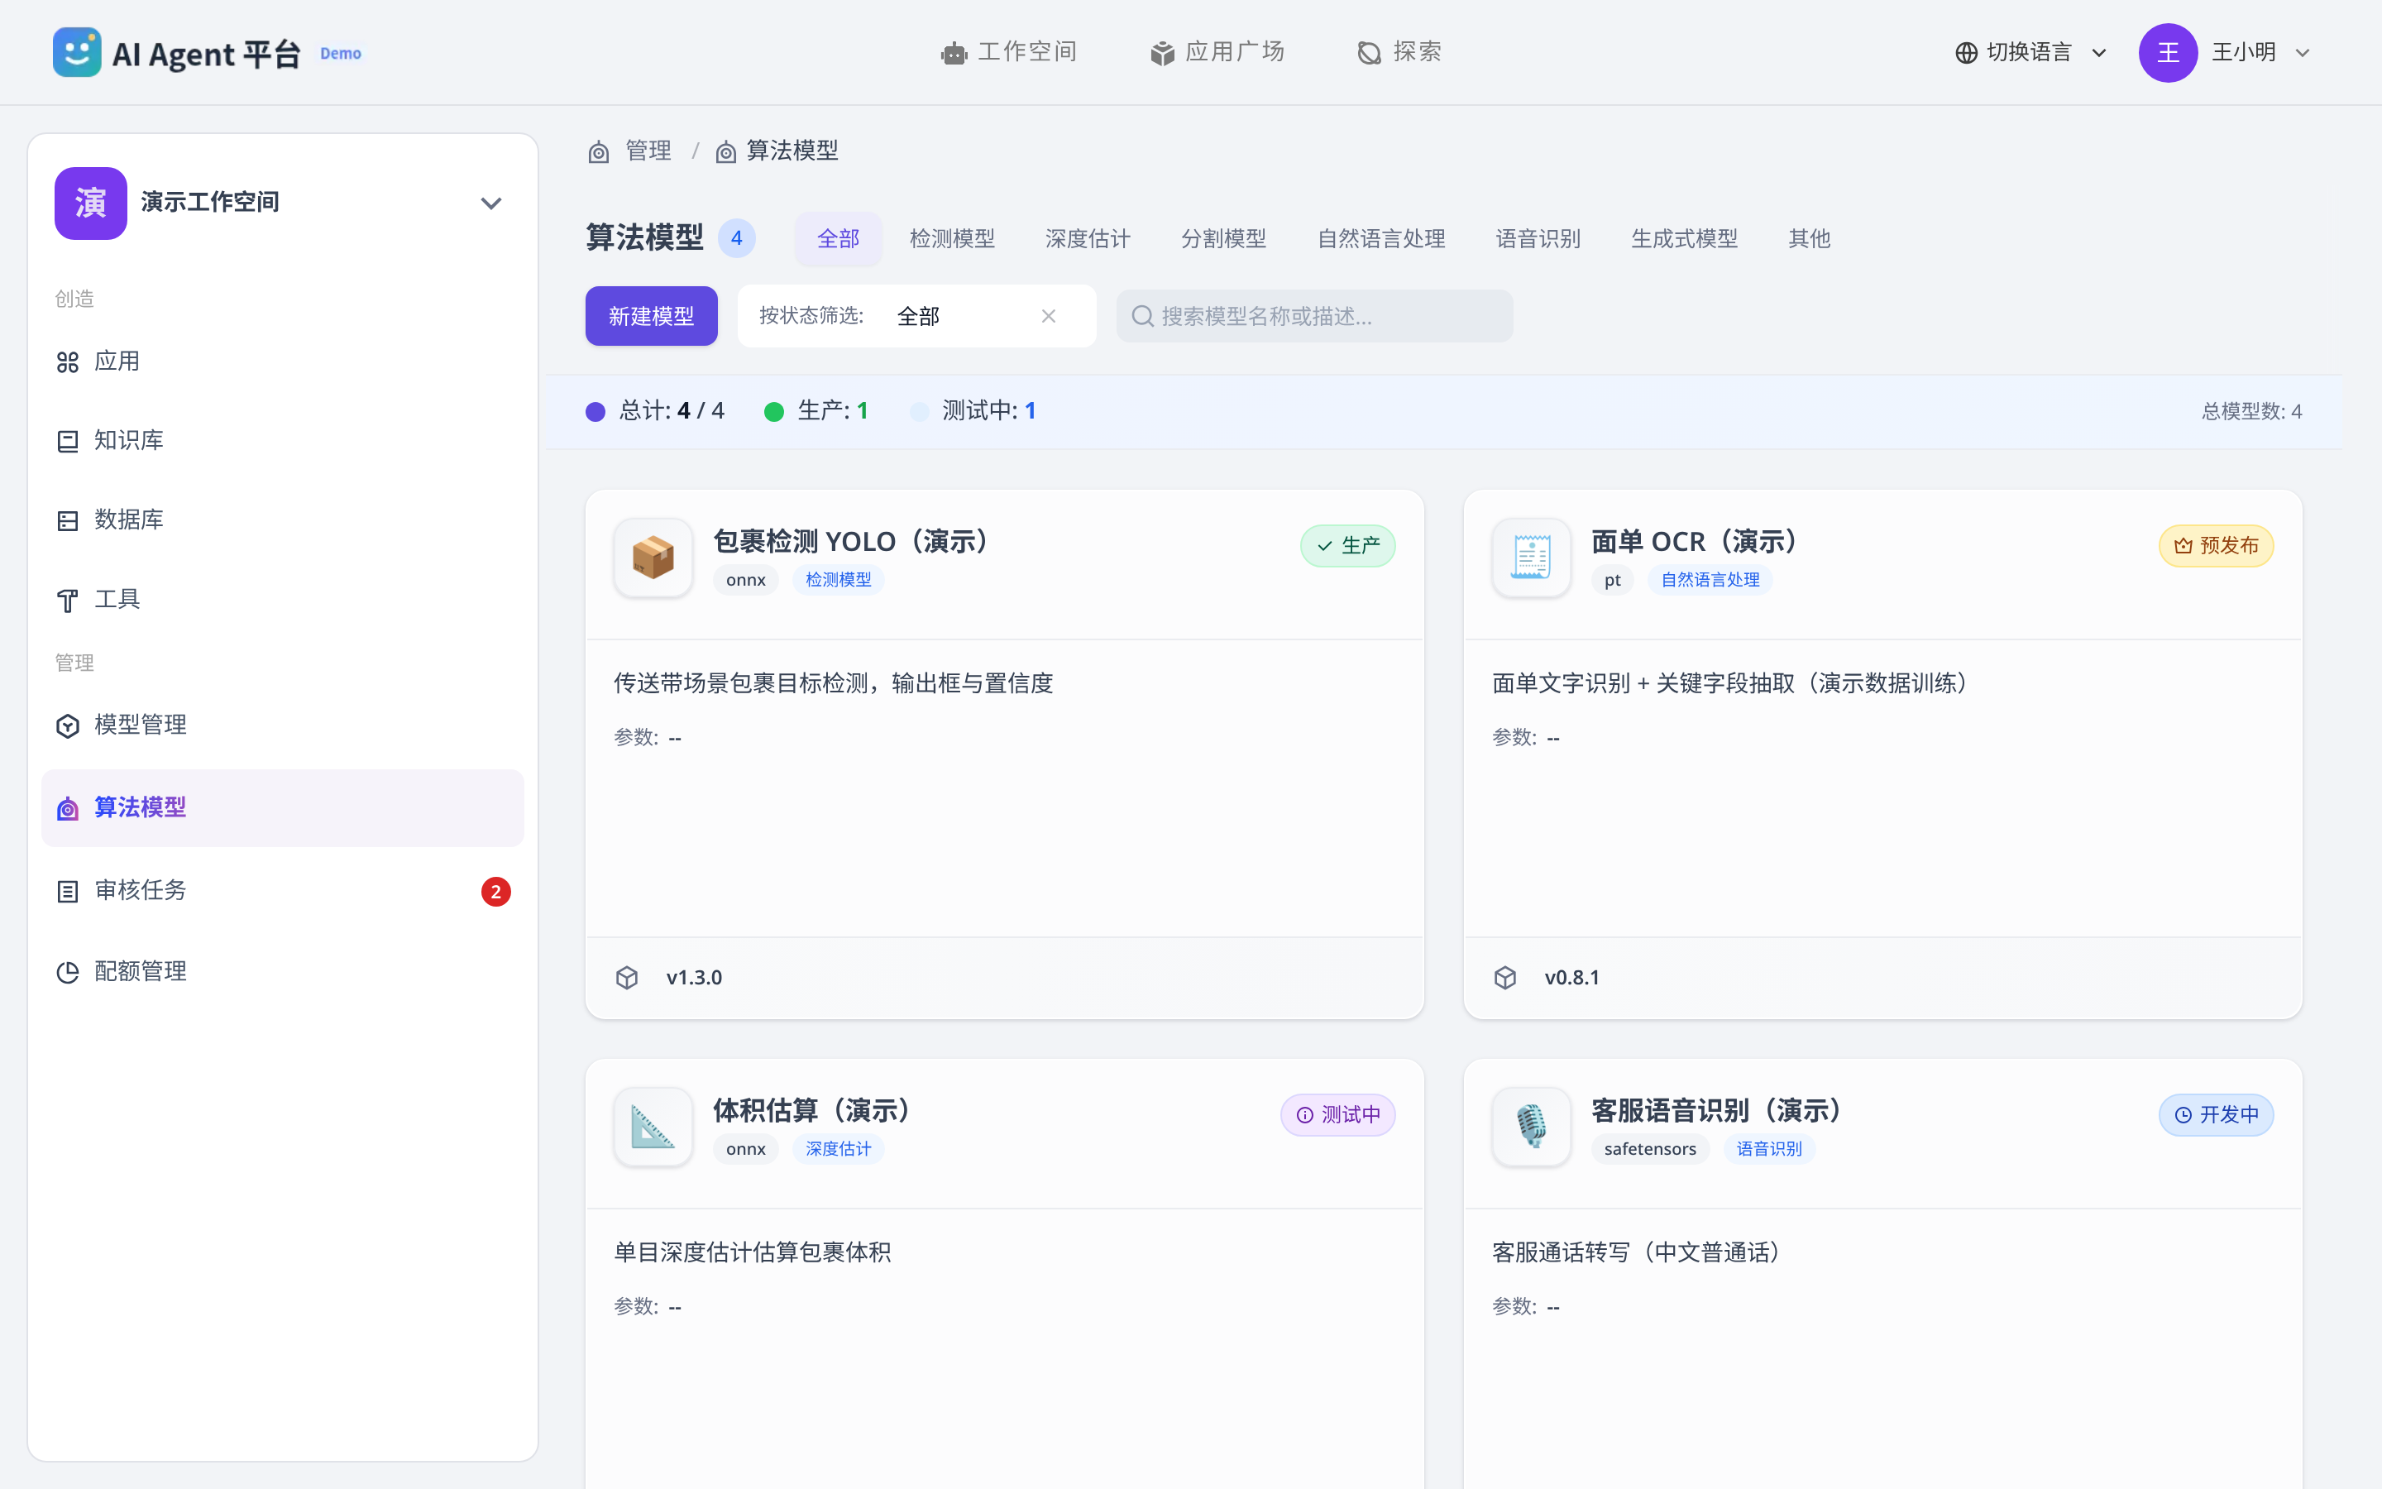
Task: Click the receipt icon of 面单 OCR
Action: [1531, 558]
